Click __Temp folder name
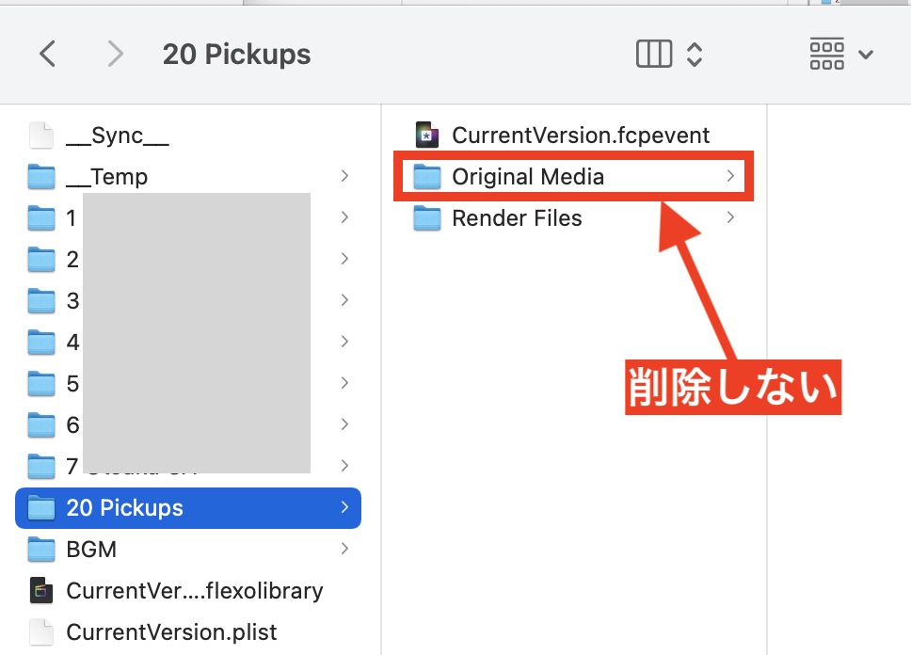The width and height of the screenshot is (911, 655). point(107,177)
